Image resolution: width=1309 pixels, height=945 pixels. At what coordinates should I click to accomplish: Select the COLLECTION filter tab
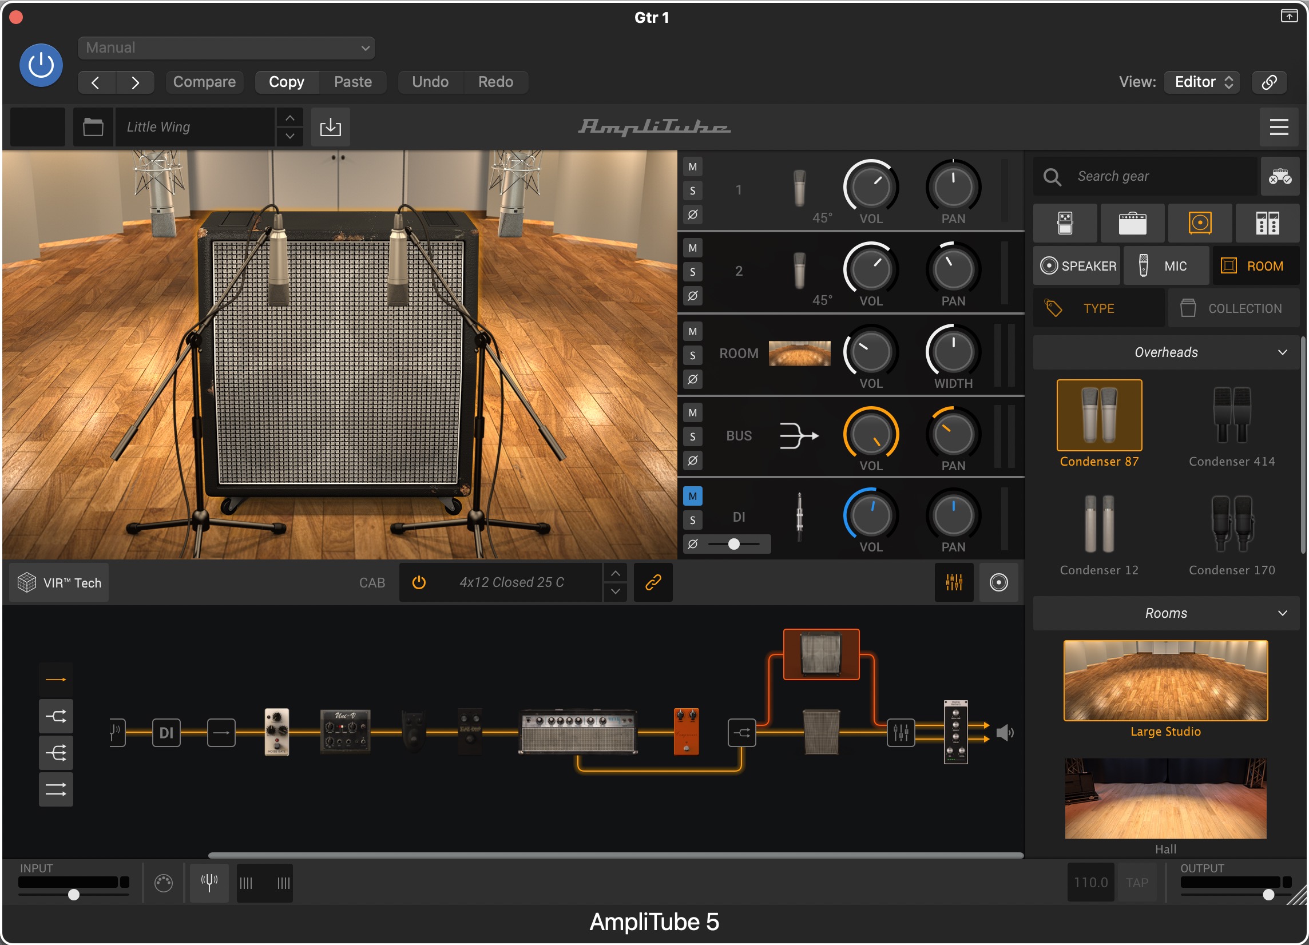[x=1234, y=309]
